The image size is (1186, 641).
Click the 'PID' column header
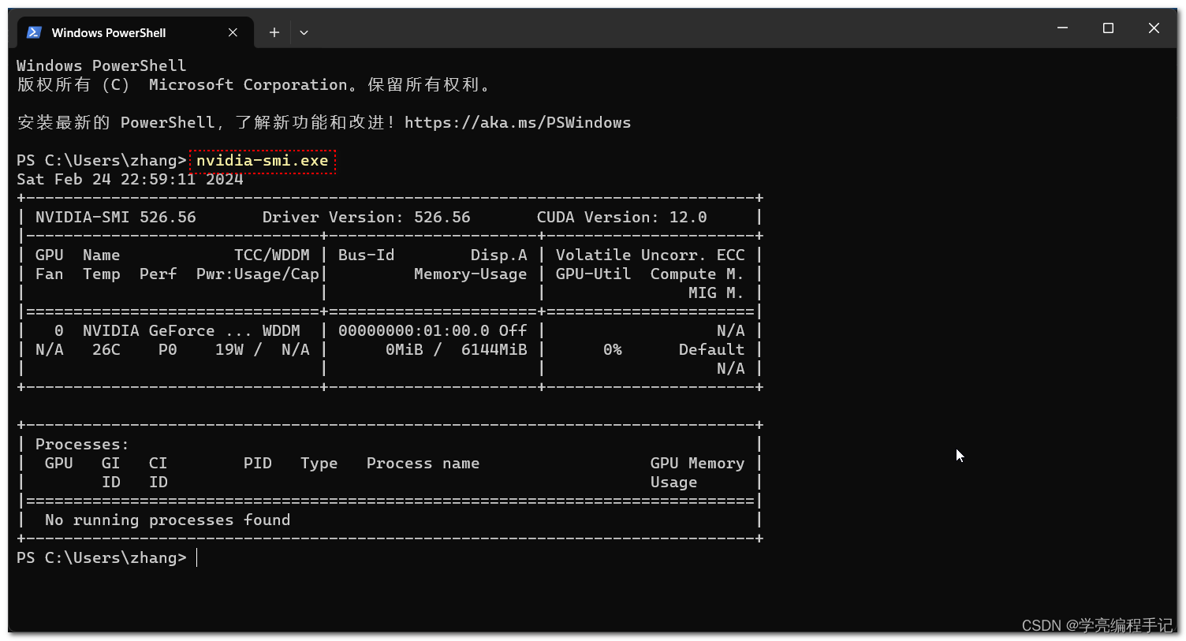pos(258,463)
